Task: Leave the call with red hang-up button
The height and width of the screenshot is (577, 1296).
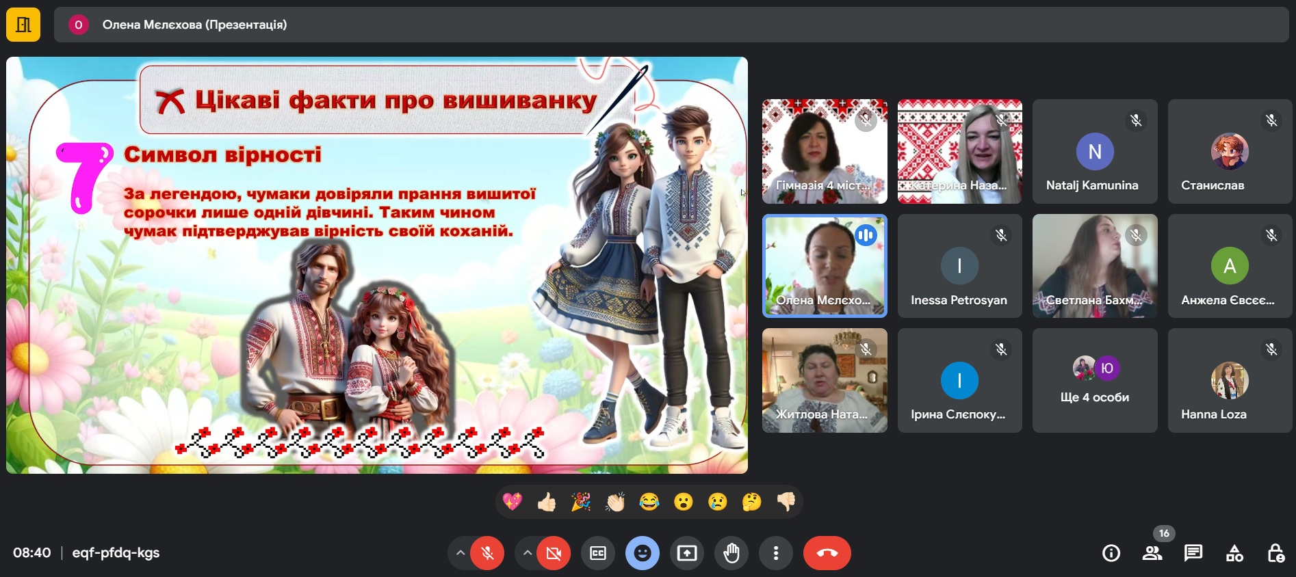Action: coord(827,553)
